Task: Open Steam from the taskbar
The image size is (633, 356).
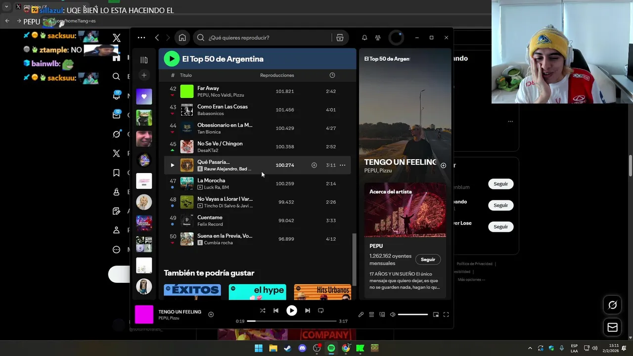Action: pyautogui.click(x=287, y=348)
